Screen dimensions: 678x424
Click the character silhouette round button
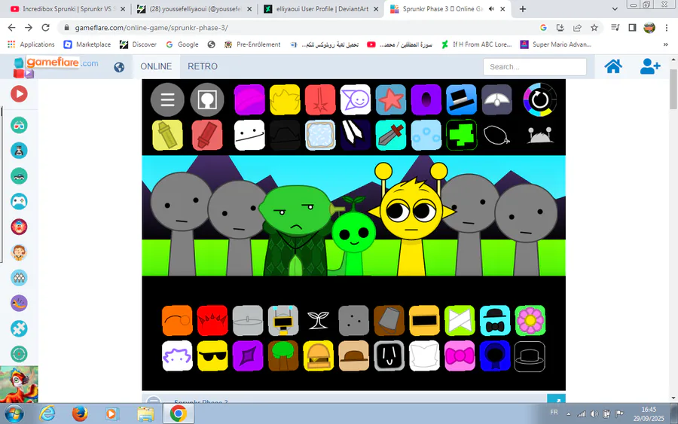coord(207,100)
